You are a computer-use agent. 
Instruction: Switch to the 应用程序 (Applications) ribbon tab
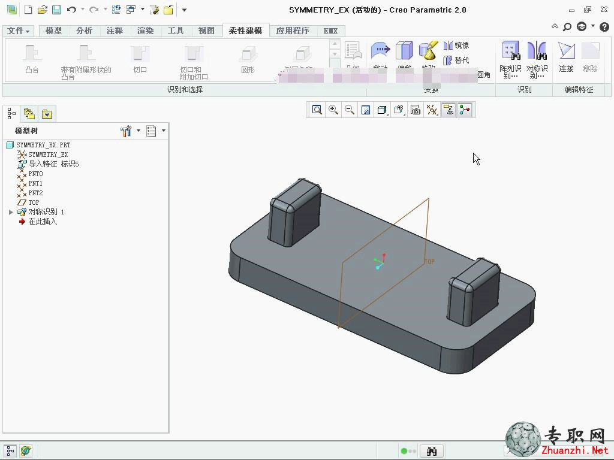[x=293, y=31]
